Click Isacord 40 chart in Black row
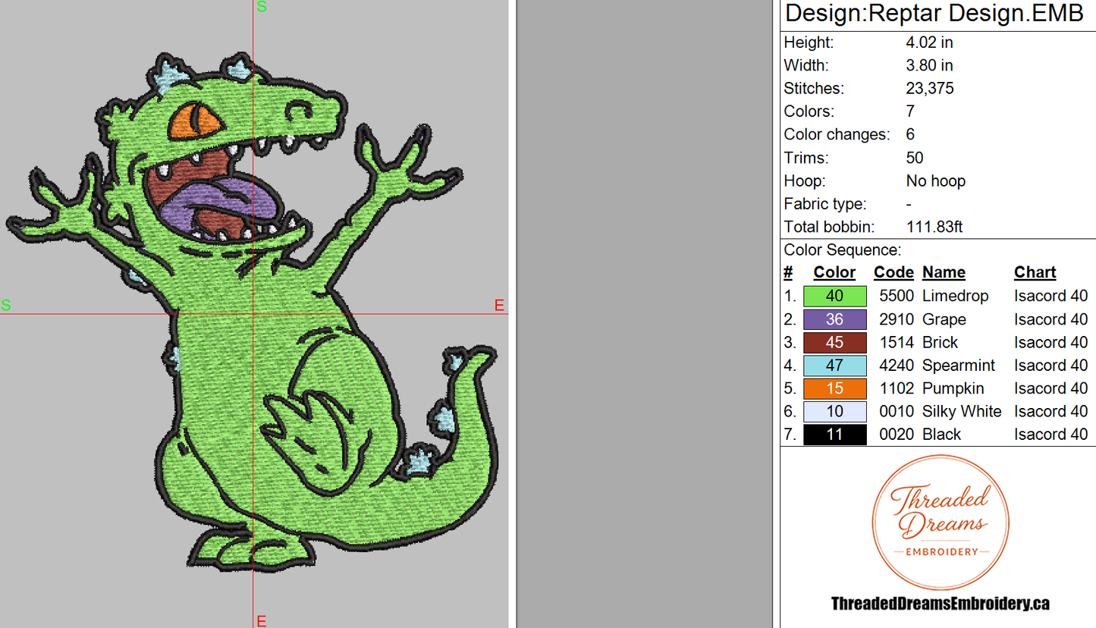1096x628 pixels. 1050,435
